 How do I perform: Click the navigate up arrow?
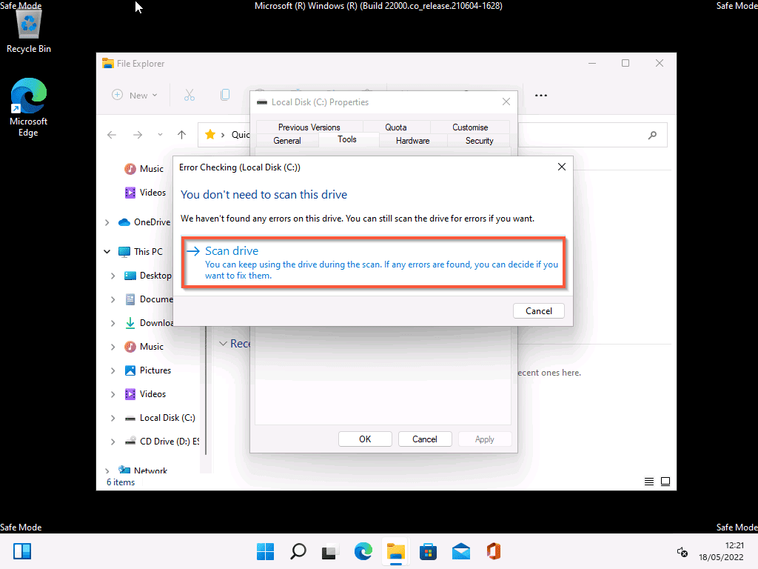[181, 135]
